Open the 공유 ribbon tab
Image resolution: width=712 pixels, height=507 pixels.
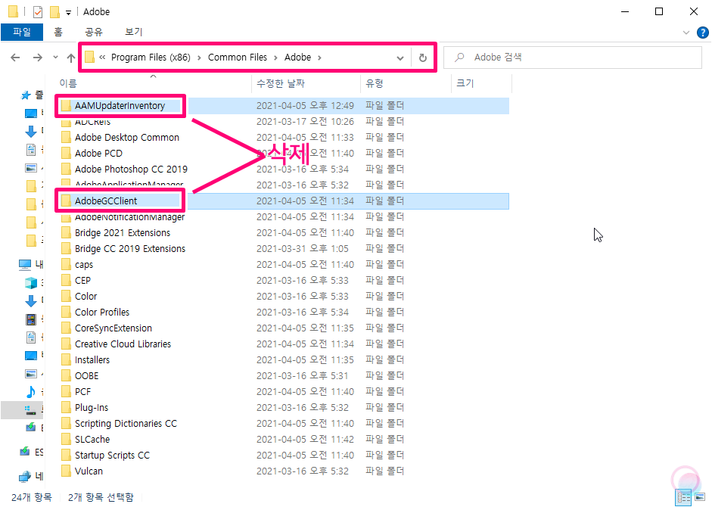tap(94, 32)
